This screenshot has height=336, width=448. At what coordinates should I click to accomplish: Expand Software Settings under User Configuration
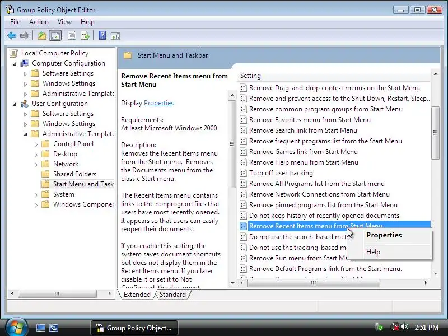25,114
